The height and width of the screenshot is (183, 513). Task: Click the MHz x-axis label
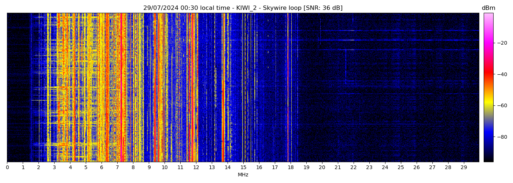click(243, 175)
